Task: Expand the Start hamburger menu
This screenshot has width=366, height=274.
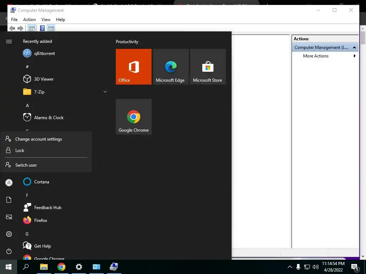Action: point(9,41)
